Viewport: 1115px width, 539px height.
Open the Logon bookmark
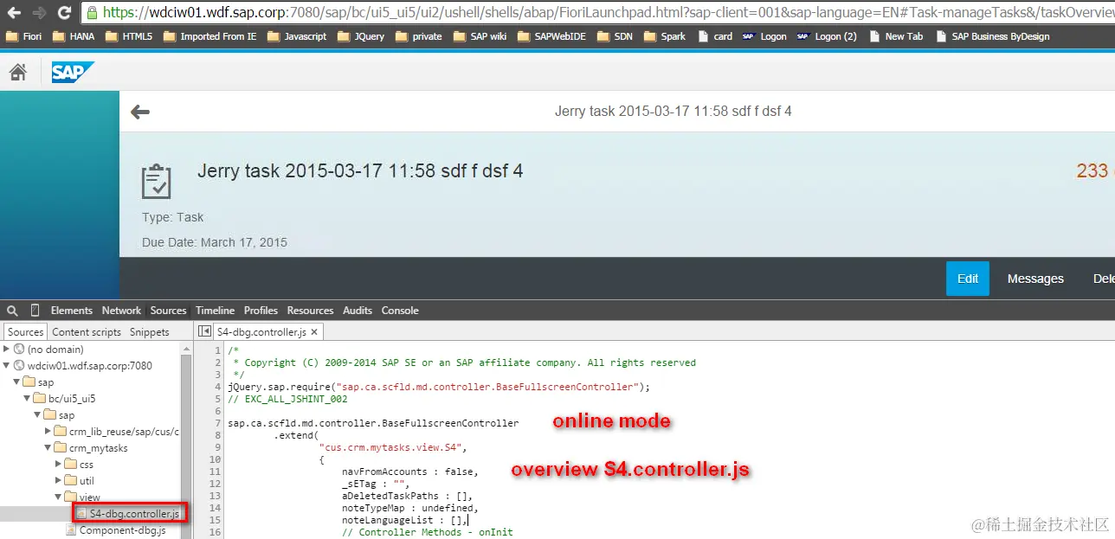tap(764, 36)
